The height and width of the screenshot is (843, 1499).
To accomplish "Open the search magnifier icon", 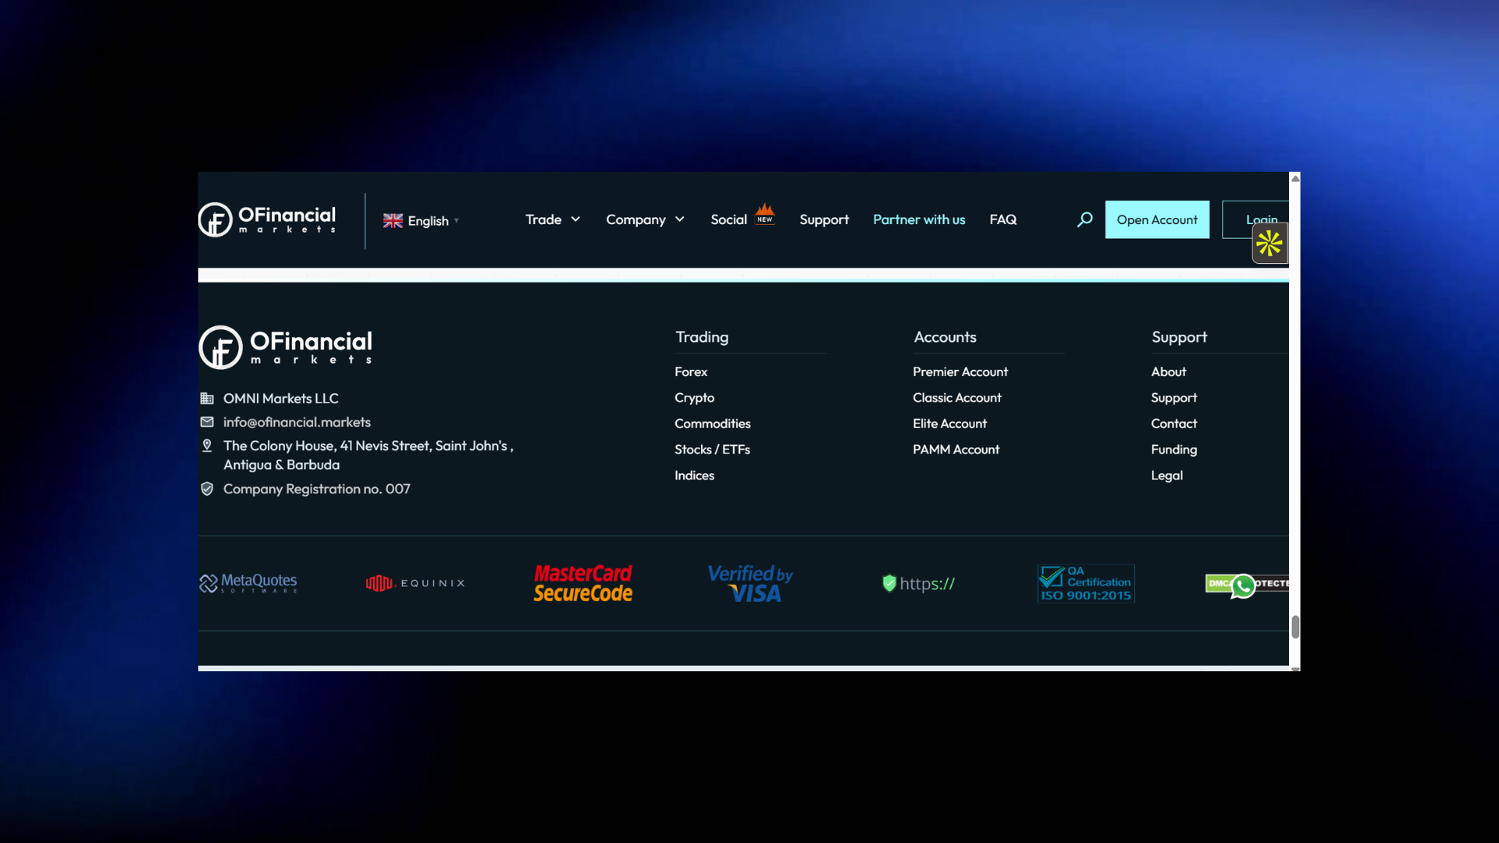I will 1084,220.
